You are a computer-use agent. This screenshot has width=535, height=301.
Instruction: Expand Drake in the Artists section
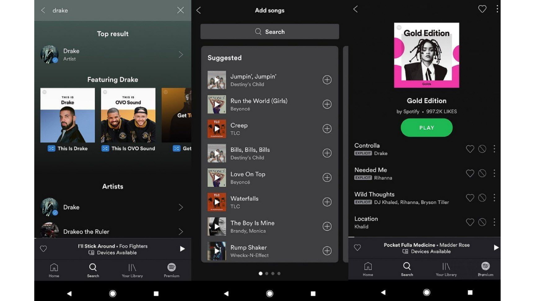[181, 207]
